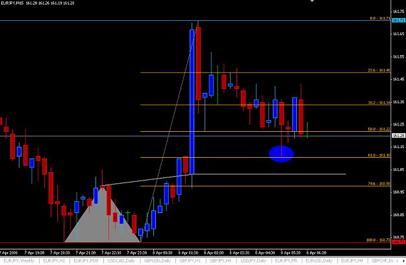The width and height of the screenshot is (406, 265).
Task: Click the 161.45 price scale label
Action: pos(398,79)
